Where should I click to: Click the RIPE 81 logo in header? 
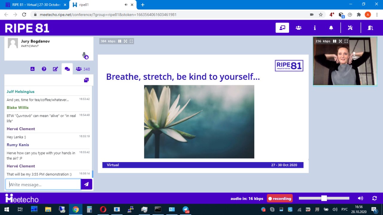[27, 28]
